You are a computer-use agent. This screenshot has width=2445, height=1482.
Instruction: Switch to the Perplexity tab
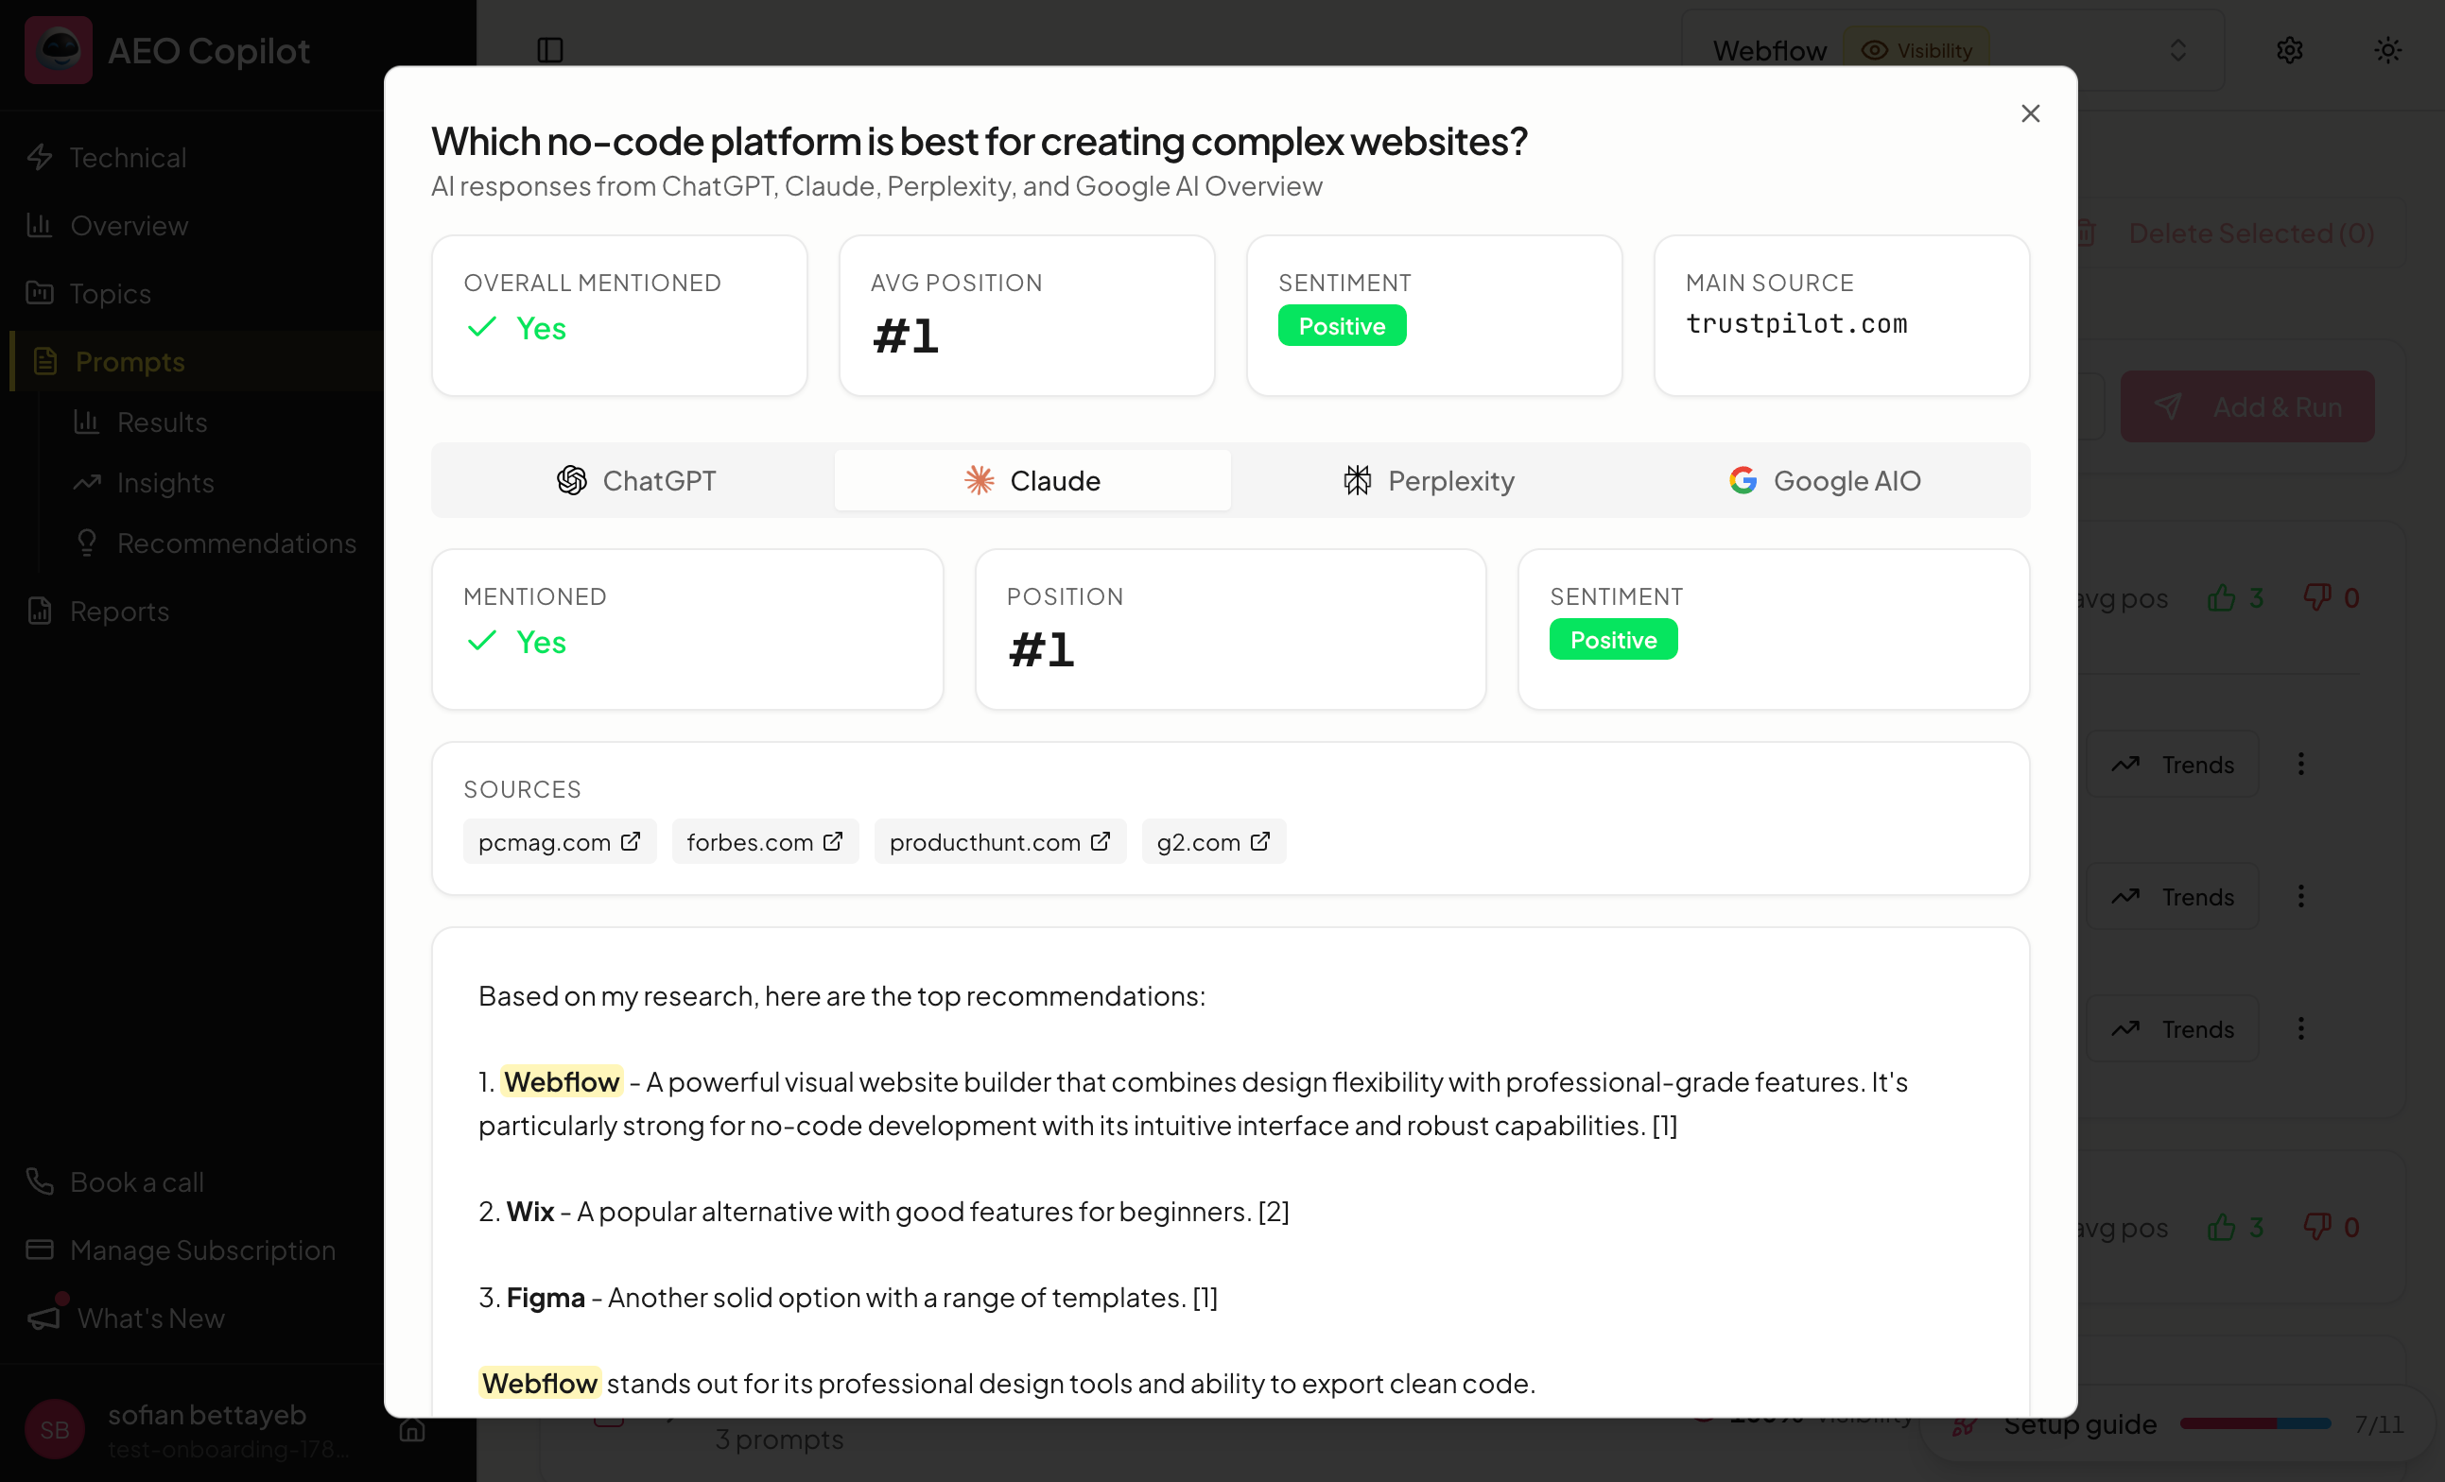click(1429, 480)
